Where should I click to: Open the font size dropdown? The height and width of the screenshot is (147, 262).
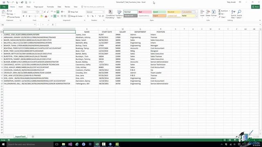(42, 12)
